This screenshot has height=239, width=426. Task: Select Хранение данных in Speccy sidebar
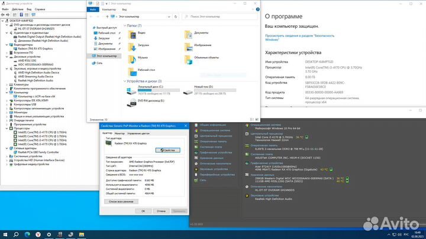211,158
